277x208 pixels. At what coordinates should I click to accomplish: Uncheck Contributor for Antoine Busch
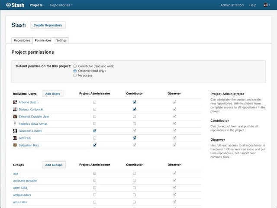(135, 102)
